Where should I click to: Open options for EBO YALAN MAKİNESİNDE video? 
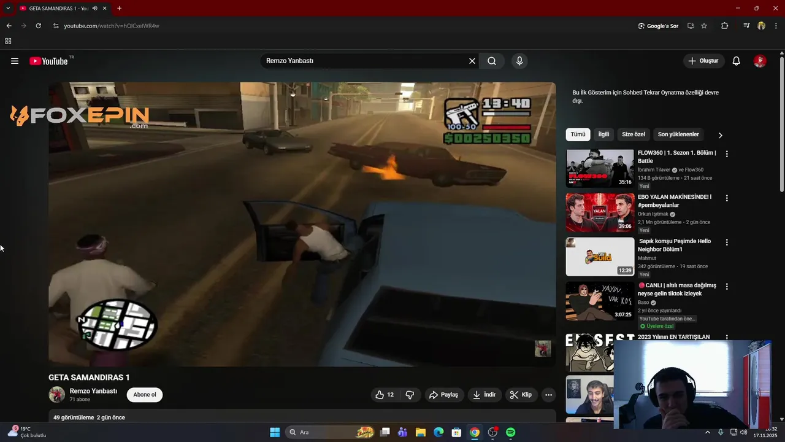coord(727,198)
